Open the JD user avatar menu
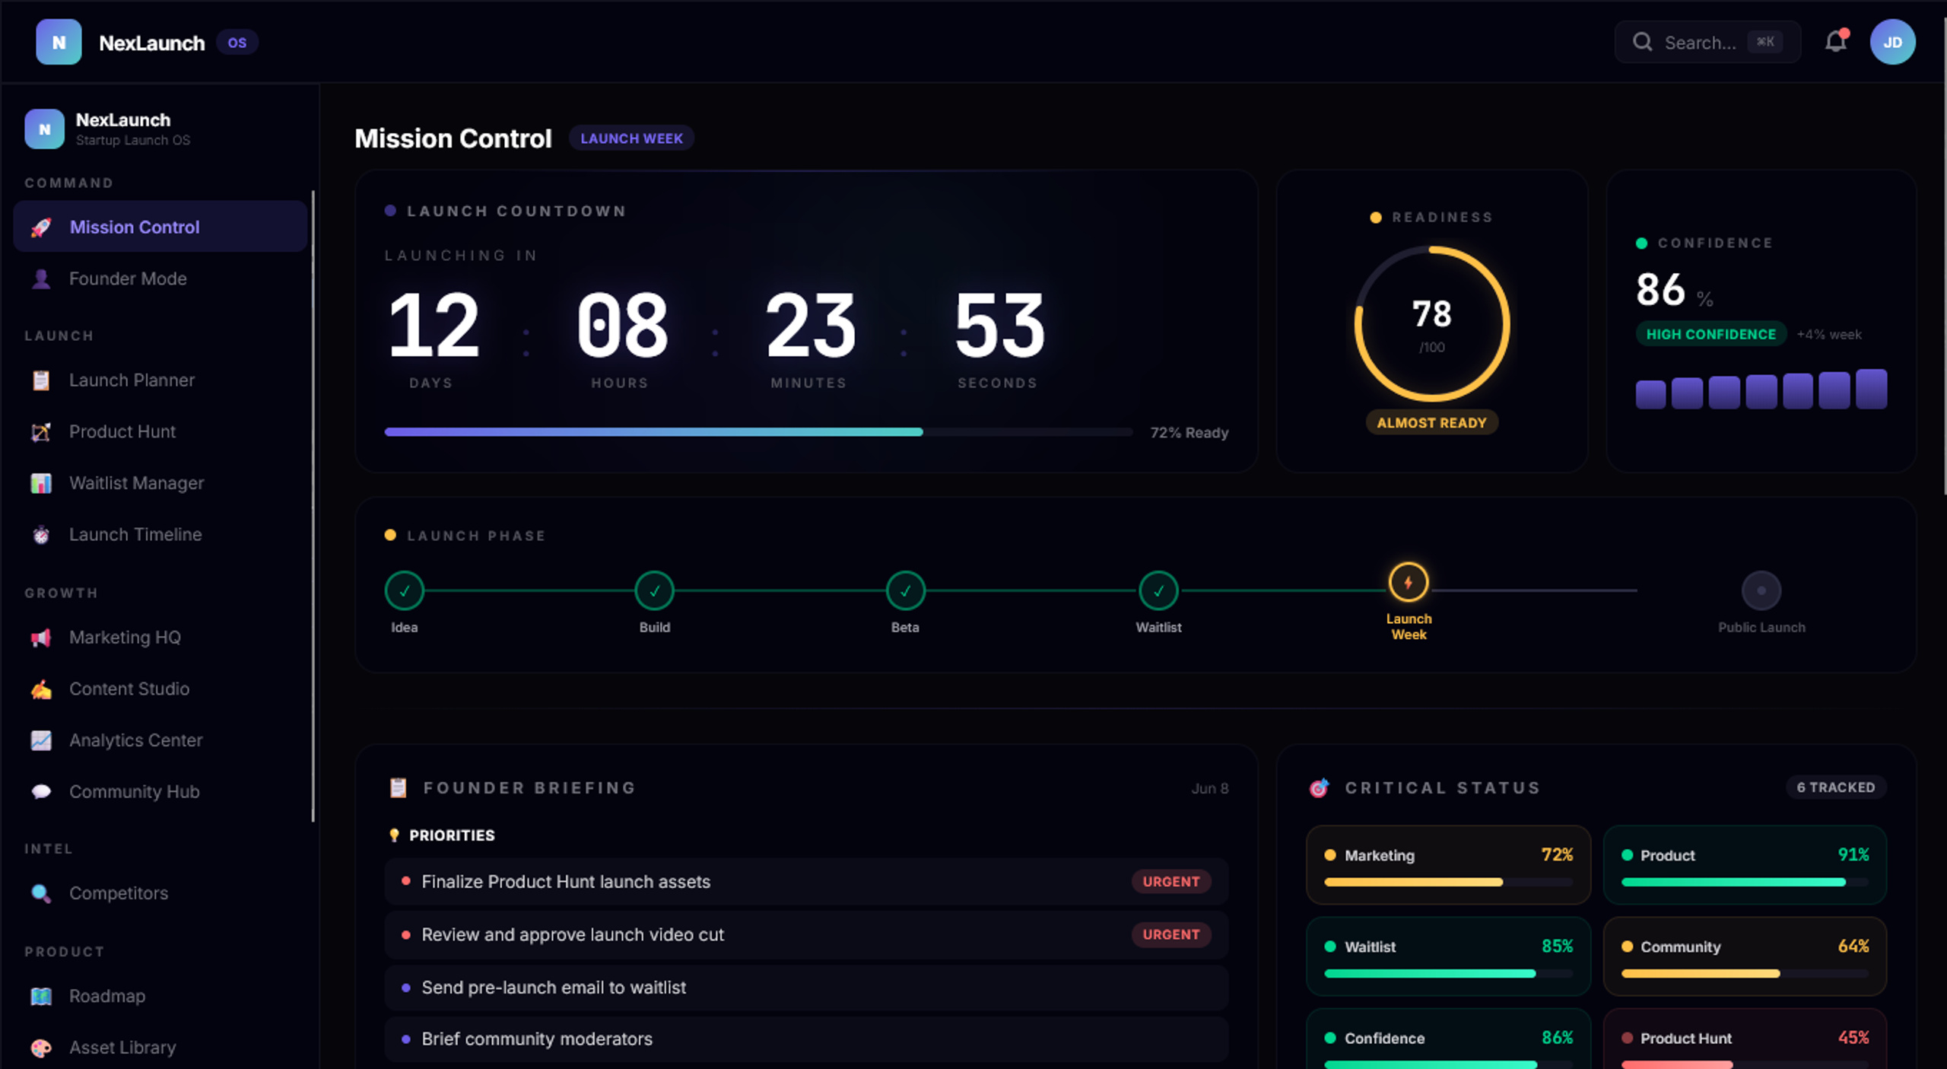1947x1069 pixels. tap(1892, 43)
